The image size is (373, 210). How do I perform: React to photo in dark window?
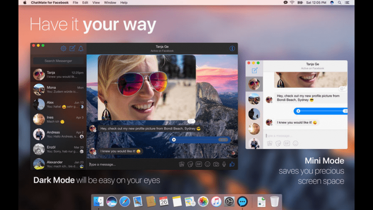coord(191,122)
